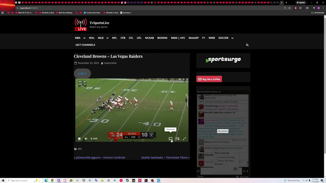Toggle chat sound speaker icon
The image size is (326, 183).
point(237,177)
